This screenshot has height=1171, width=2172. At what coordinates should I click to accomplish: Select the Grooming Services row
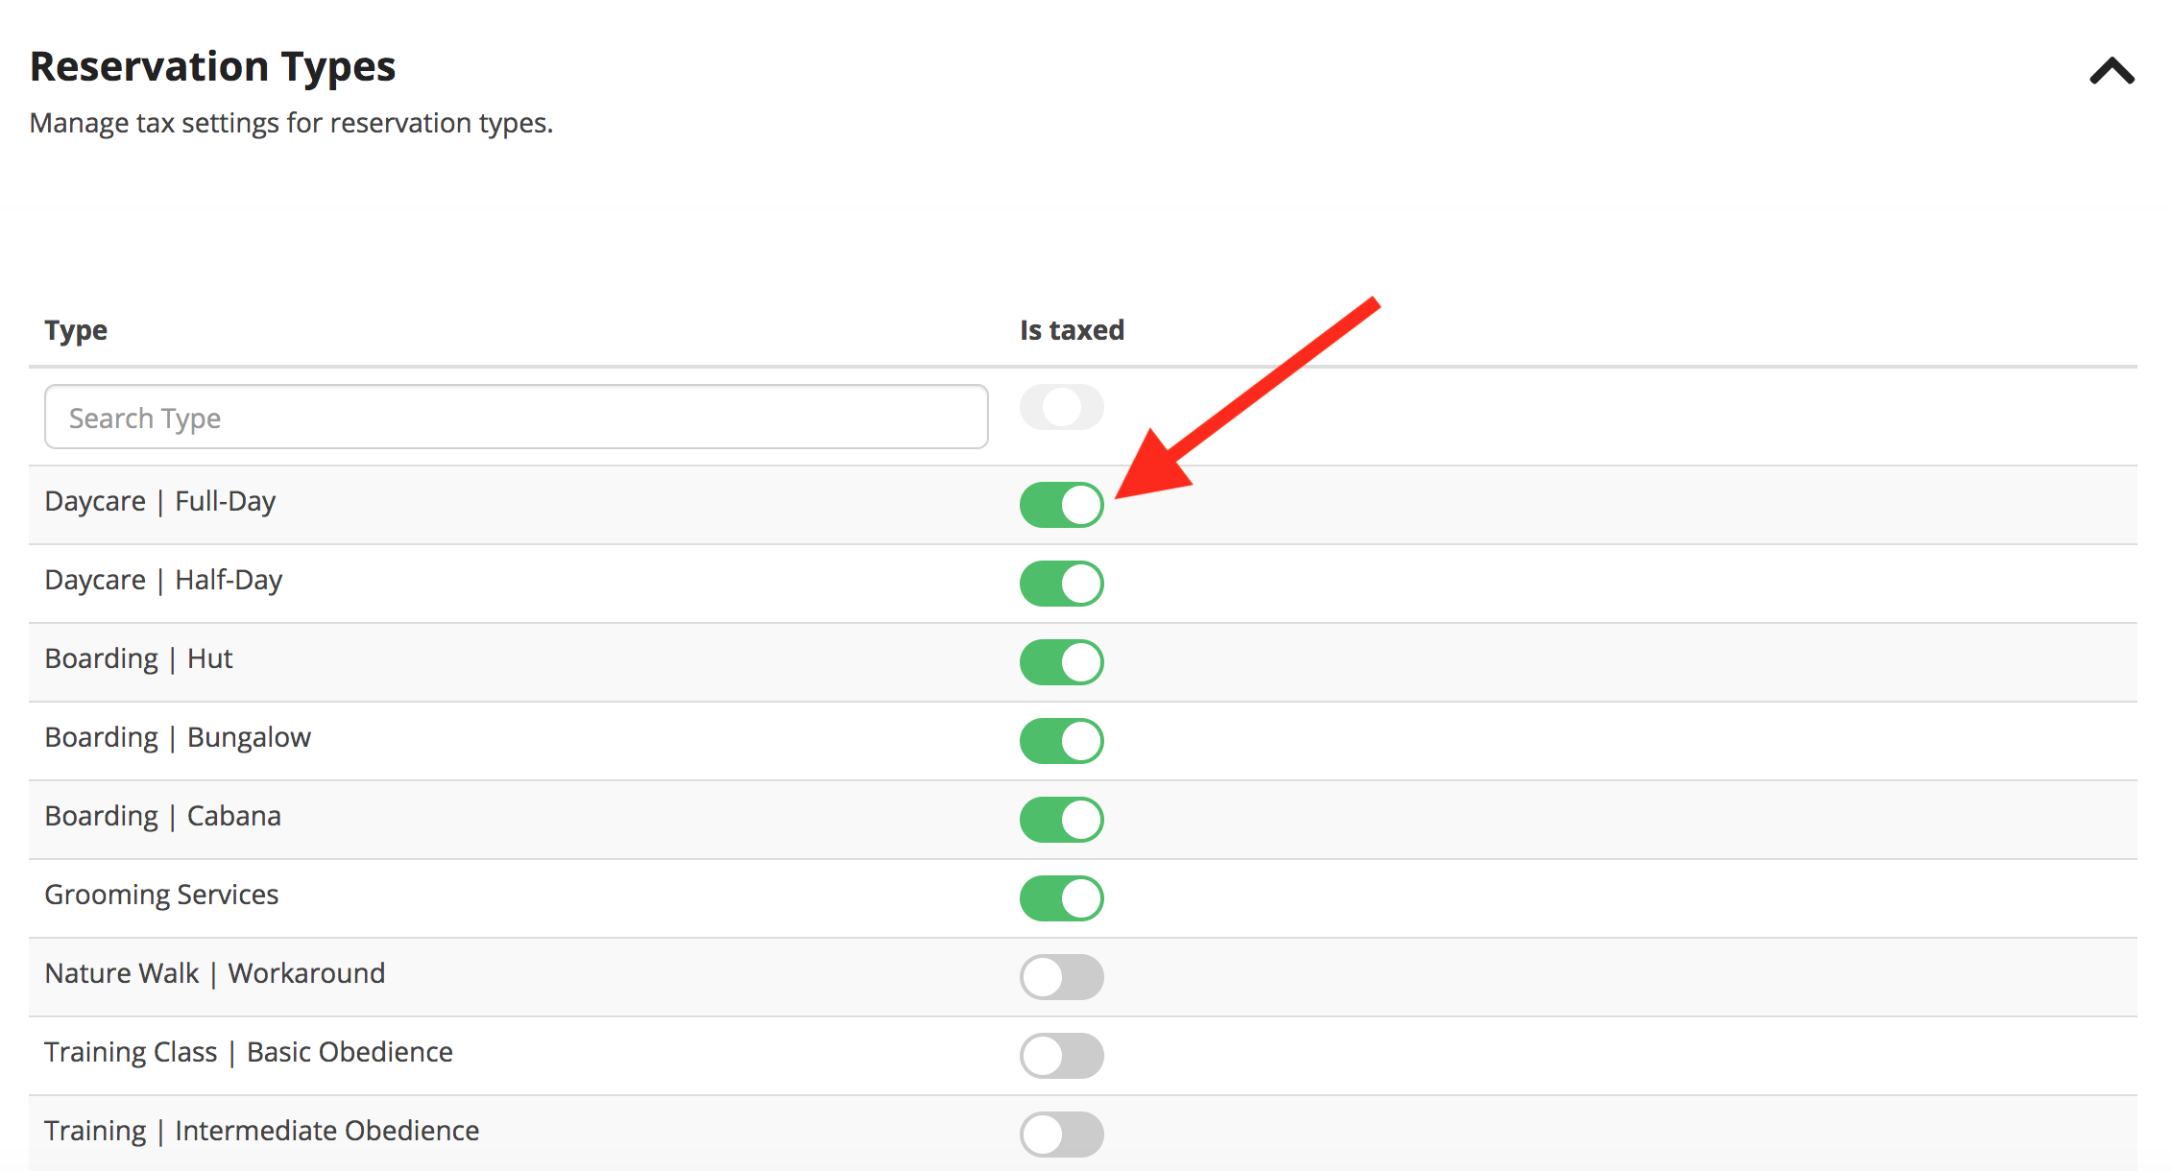pos(162,894)
